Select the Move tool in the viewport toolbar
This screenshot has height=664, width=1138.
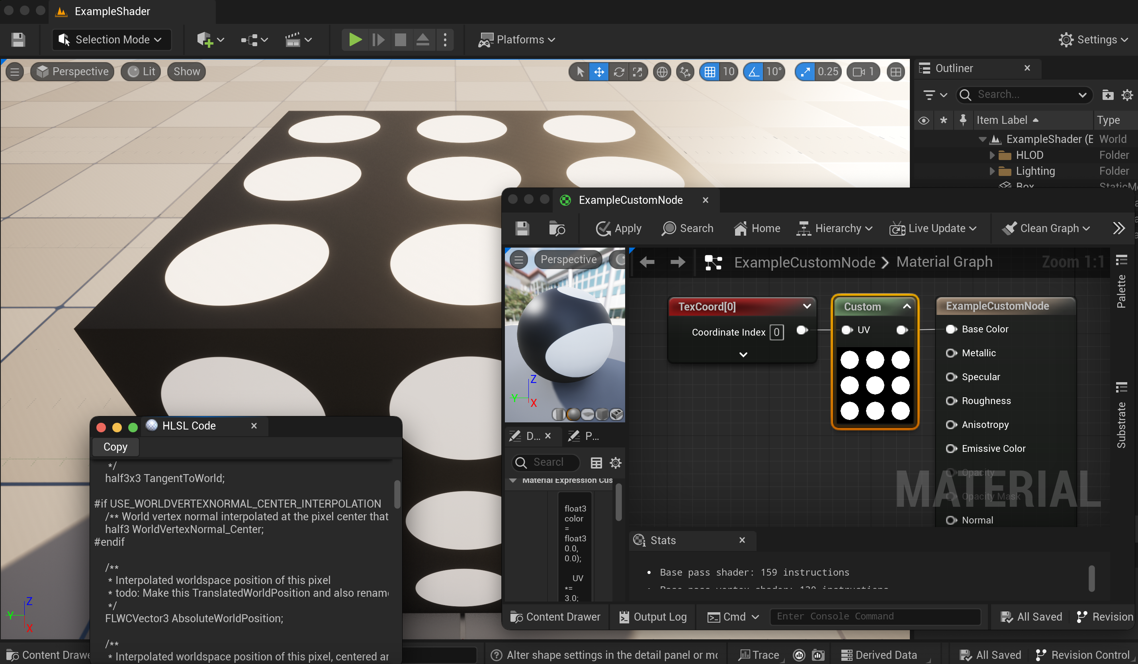pyautogui.click(x=599, y=72)
